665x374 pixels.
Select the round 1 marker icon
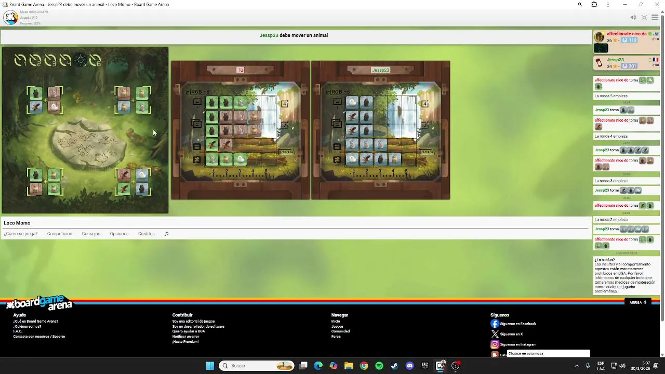(20, 61)
